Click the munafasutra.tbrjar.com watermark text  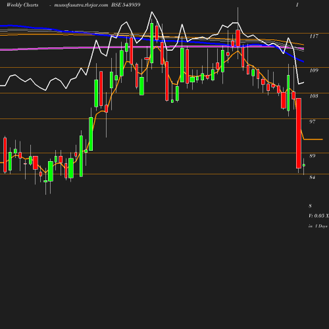click(81, 5)
